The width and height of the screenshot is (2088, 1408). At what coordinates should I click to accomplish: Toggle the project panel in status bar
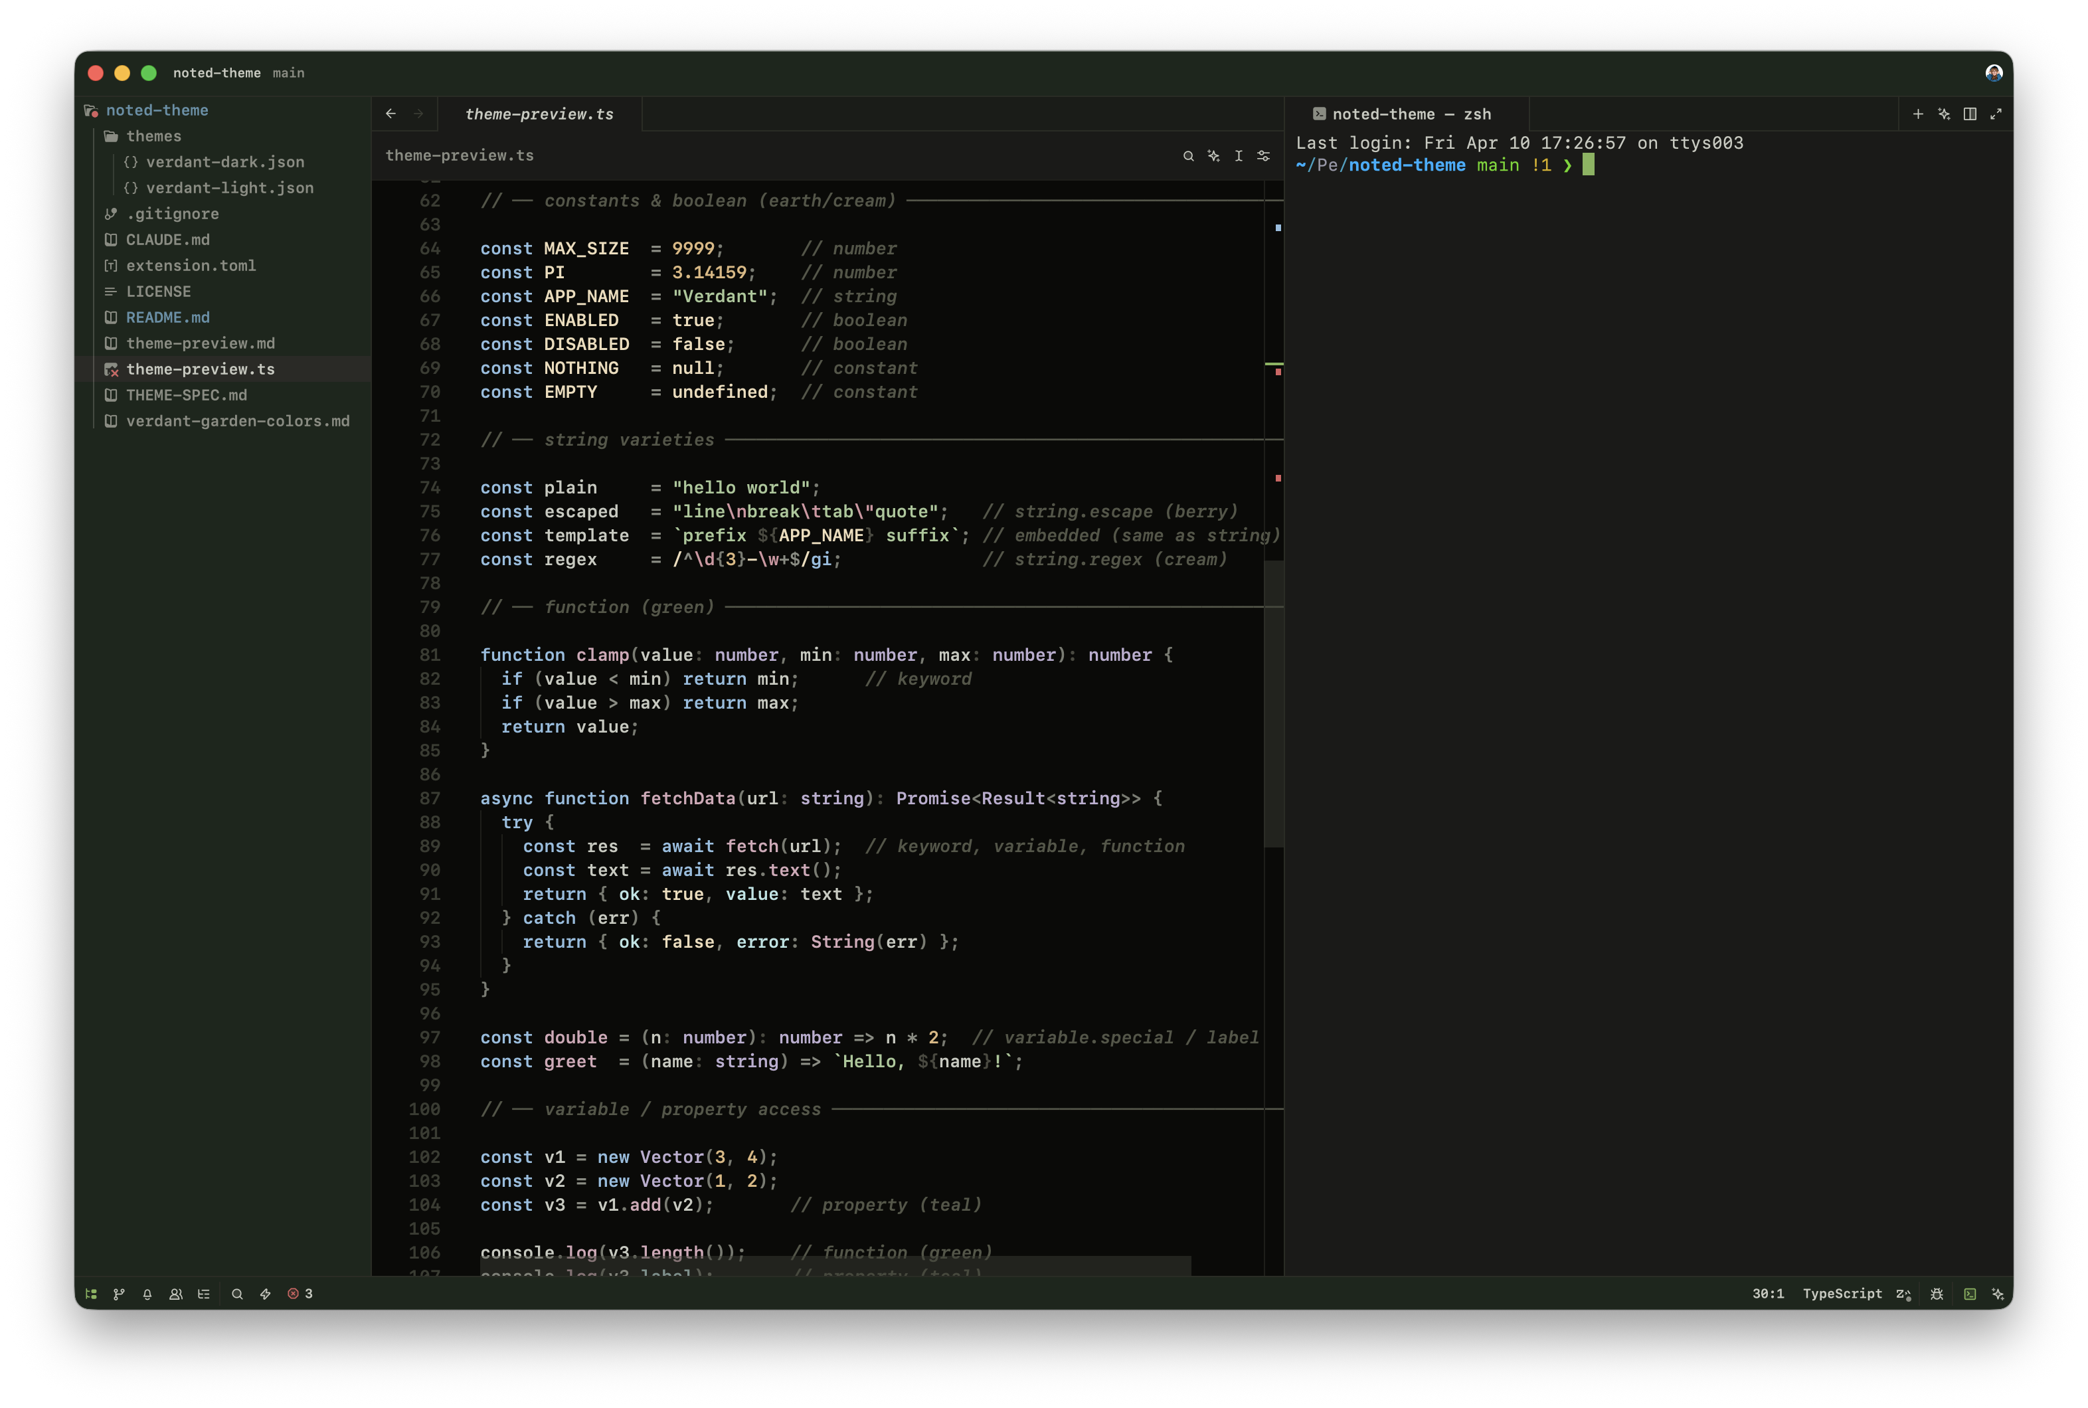coord(91,1294)
